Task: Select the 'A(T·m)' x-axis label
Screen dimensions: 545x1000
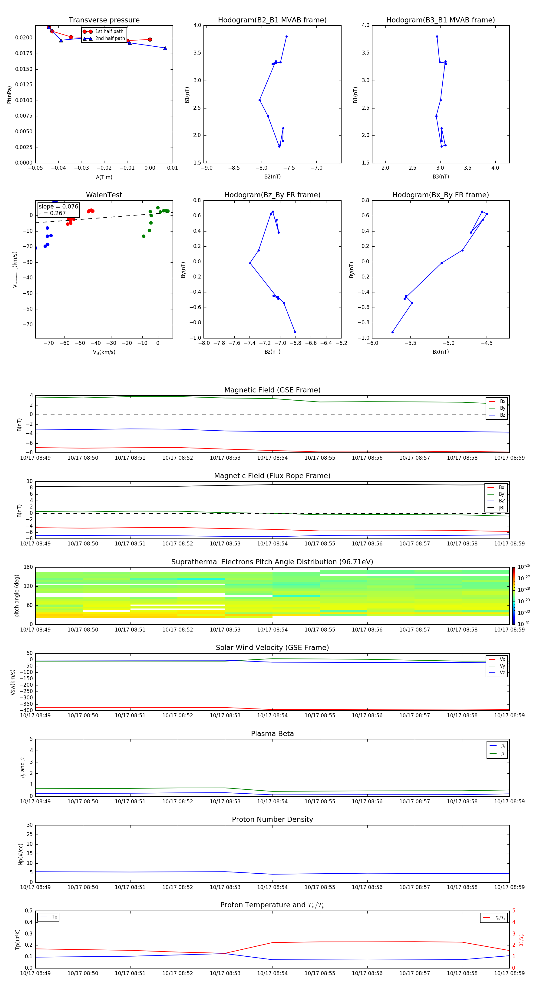Action: pos(104,177)
